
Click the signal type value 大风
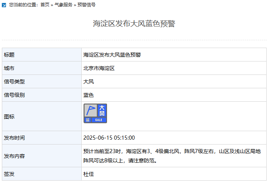pos(89,82)
